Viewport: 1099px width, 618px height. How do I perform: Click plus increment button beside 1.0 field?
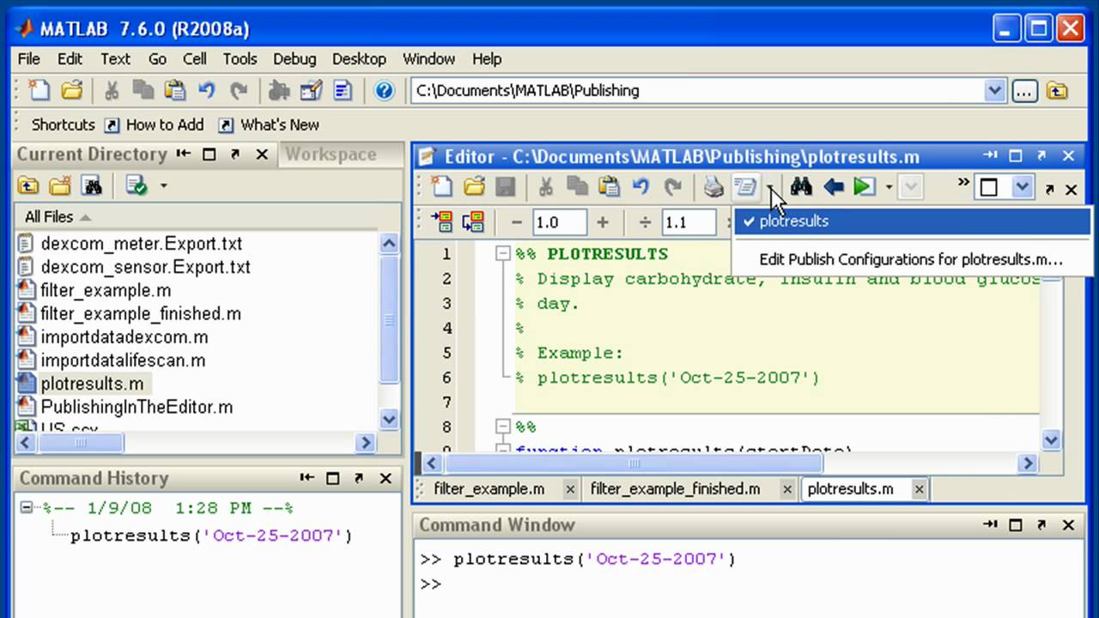tap(603, 222)
